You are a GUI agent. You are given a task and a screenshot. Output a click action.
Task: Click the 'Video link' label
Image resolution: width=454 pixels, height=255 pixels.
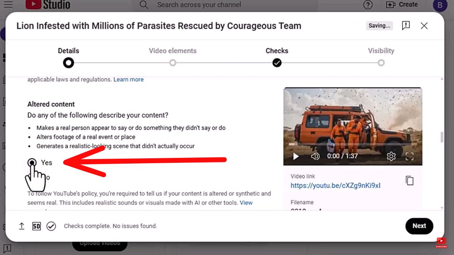coord(303,176)
